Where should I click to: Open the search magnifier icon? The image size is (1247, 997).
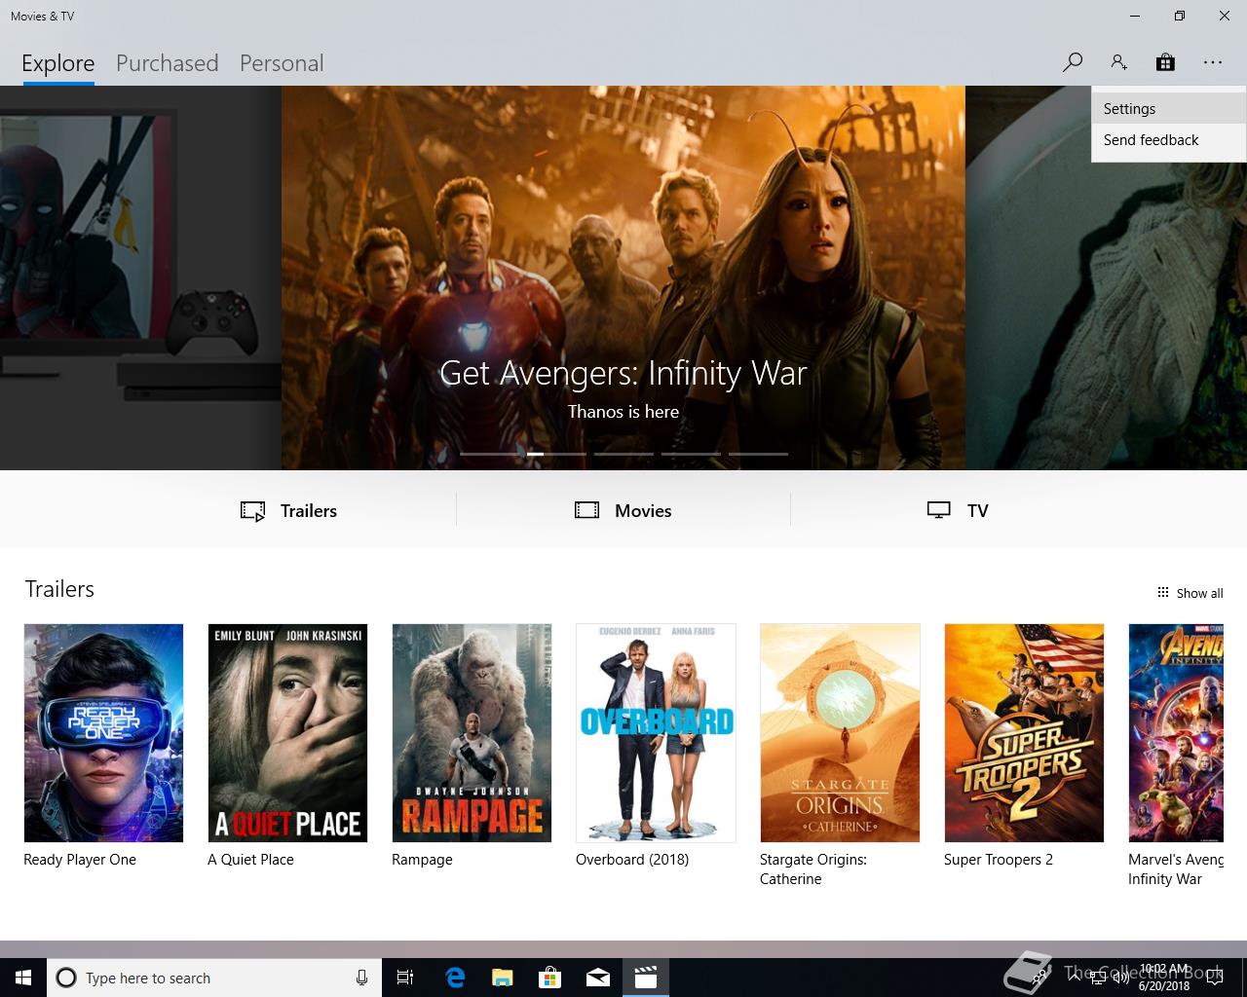[x=1072, y=62]
